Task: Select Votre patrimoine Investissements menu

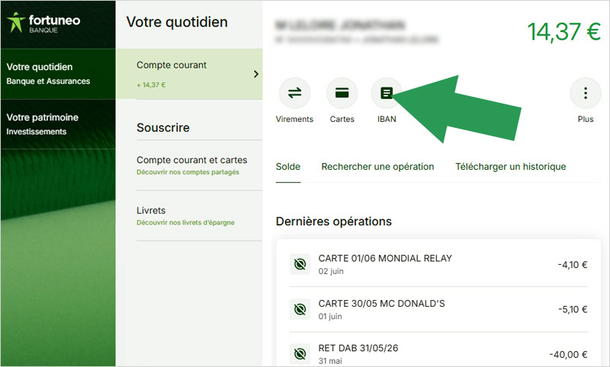Action: [x=58, y=124]
